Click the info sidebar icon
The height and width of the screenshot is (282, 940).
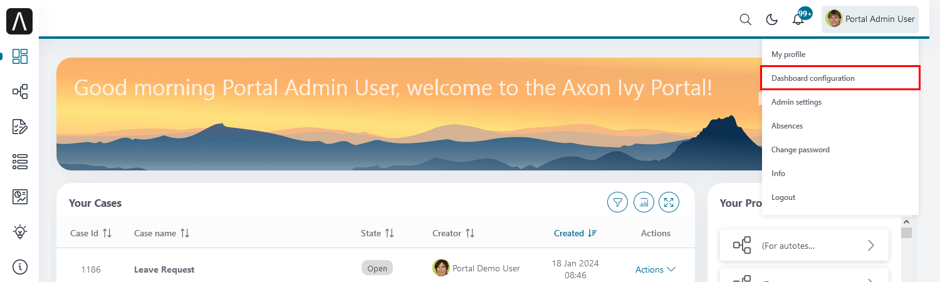click(x=20, y=267)
